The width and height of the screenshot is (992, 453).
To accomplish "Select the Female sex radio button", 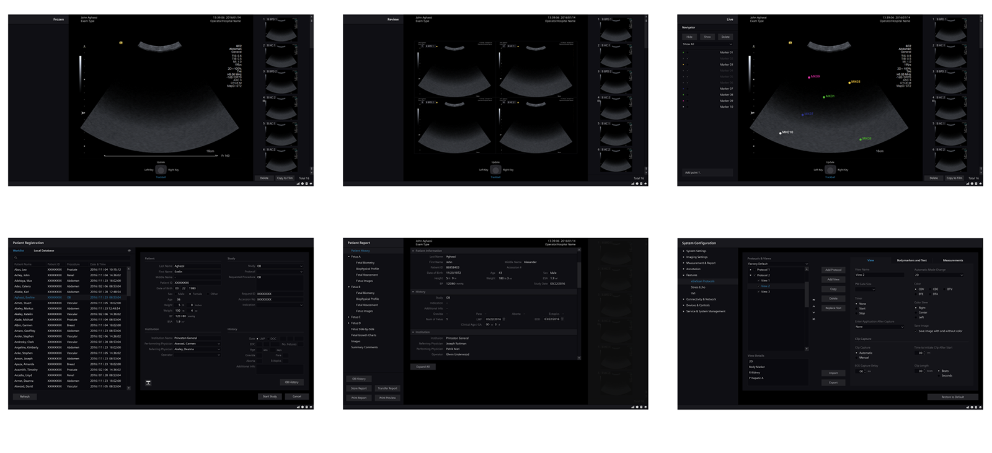I will point(190,294).
